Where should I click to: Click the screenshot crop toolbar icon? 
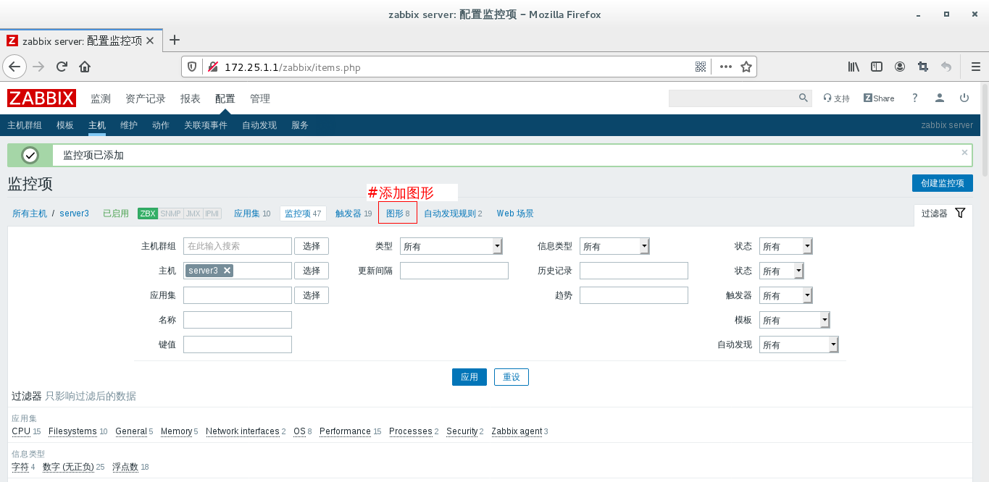[922, 67]
